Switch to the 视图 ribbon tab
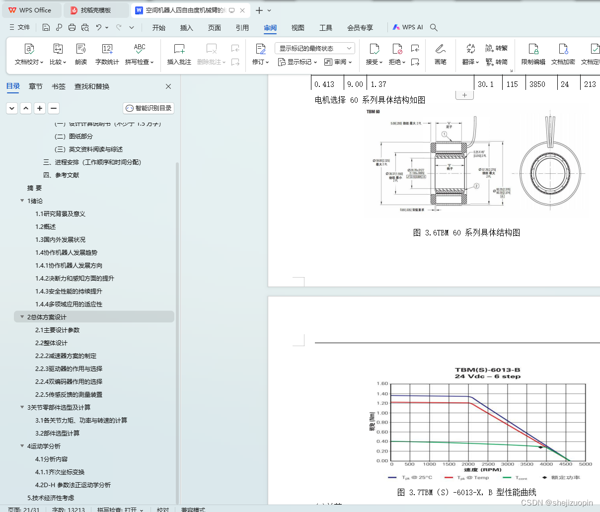Viewport: 600px width, 512px height. point(298,27)
